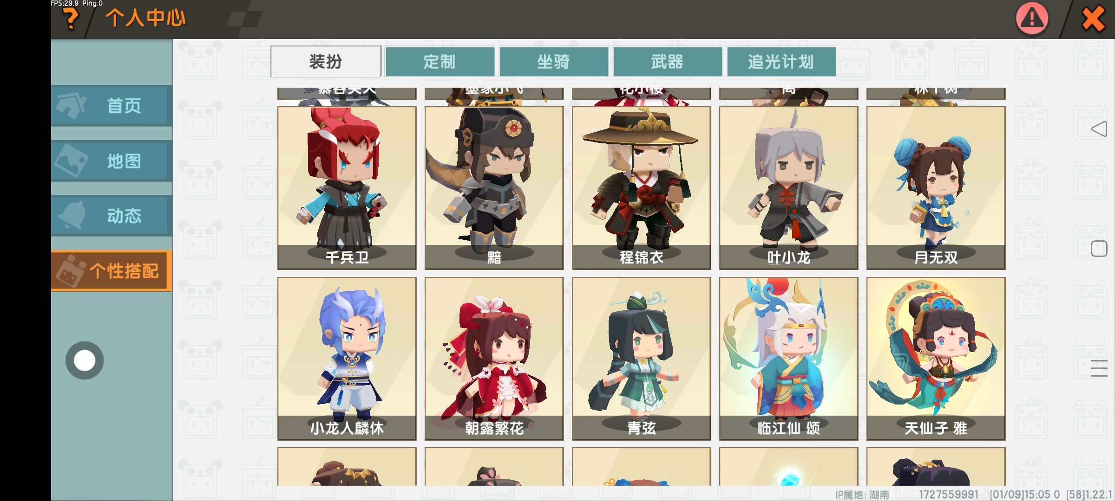Select the 装扮 outfits tab
Image resolution: width=1115 pixels, height=501 pixels.
(x=326, y=61)
